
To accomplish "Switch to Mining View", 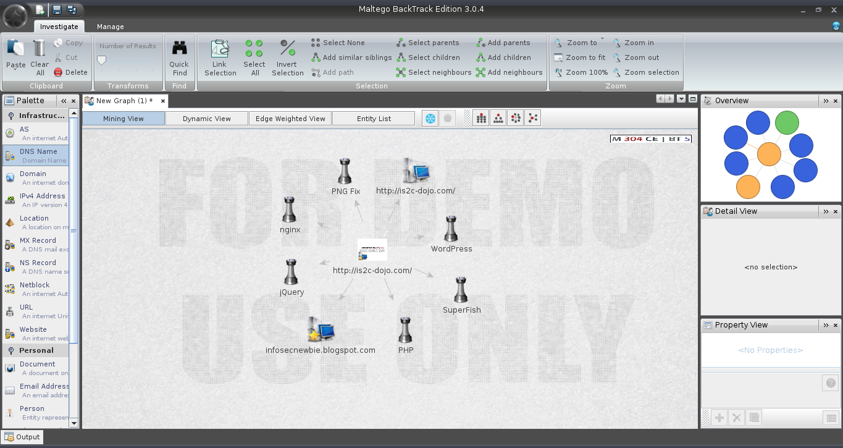I will [x=124, y=119].
